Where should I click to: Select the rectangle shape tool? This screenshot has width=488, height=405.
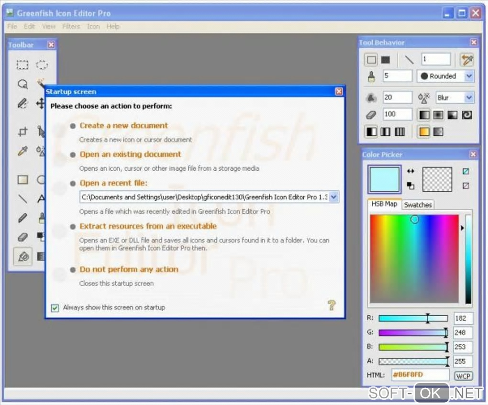click(x=22, y=179)
